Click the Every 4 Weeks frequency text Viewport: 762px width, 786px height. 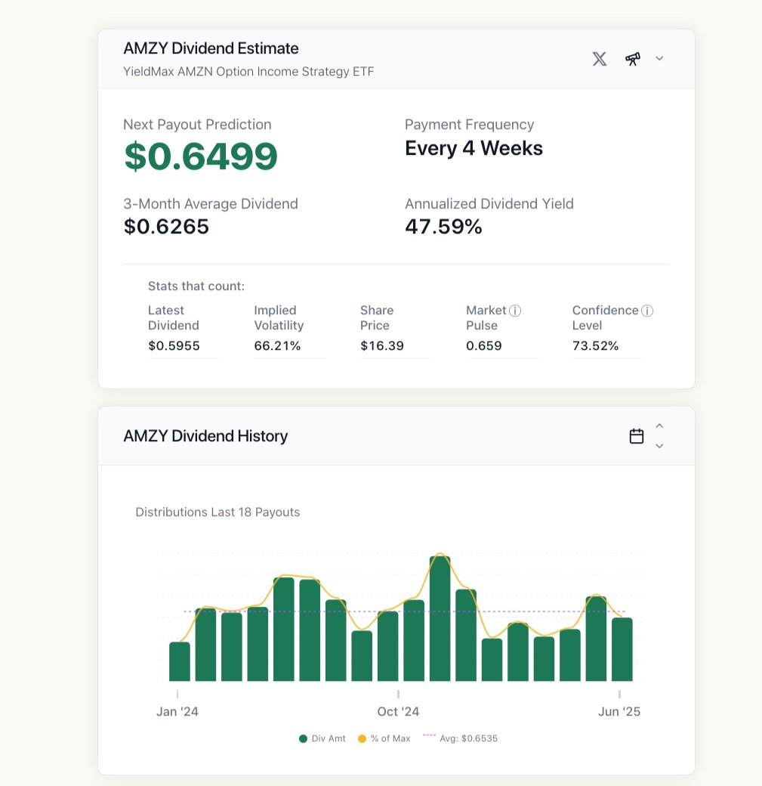(474, 148)
